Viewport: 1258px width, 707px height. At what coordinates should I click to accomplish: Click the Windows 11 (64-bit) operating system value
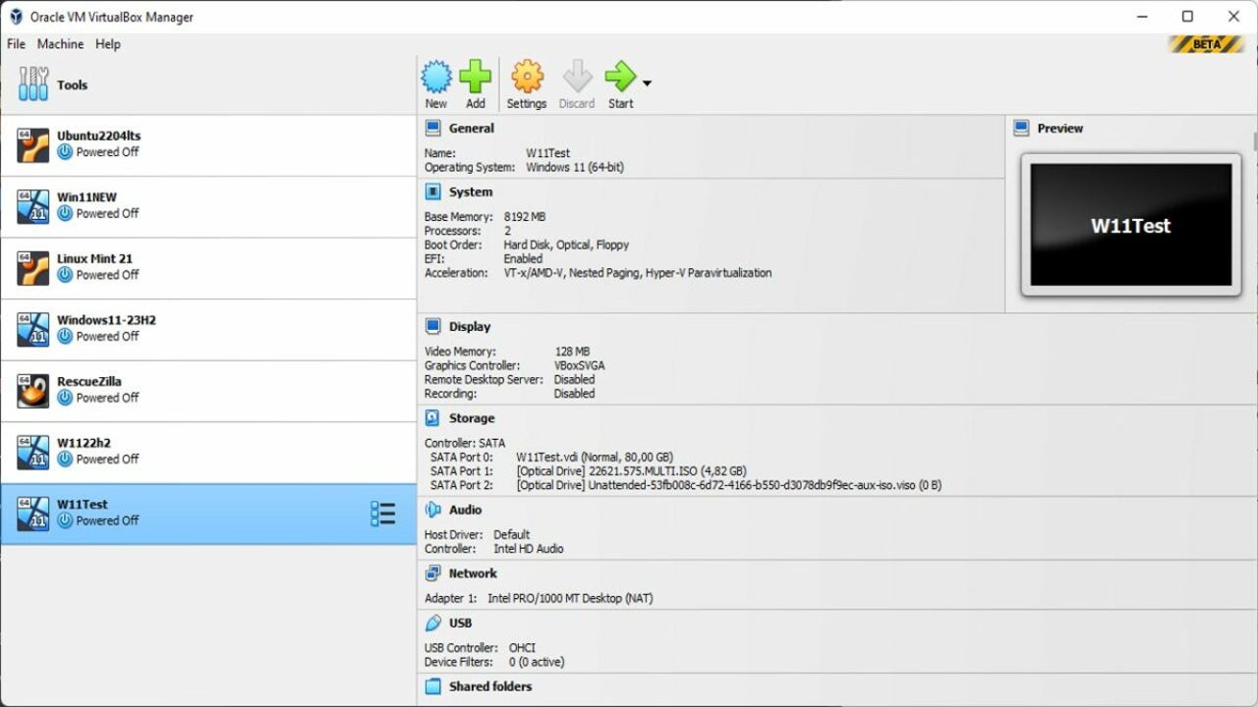coord(575,167)
